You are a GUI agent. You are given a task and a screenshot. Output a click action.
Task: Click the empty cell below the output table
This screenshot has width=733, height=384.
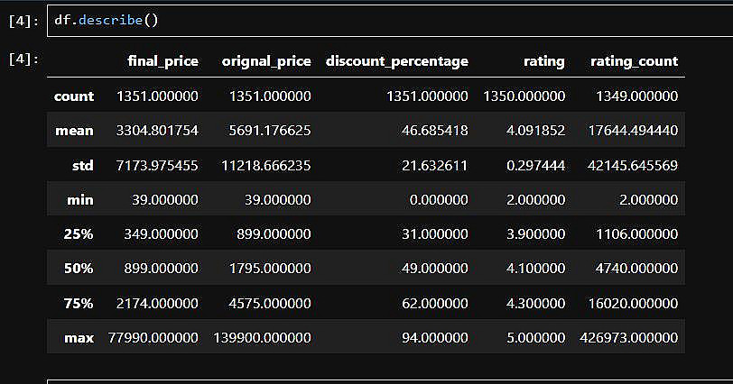coord(388,380)
